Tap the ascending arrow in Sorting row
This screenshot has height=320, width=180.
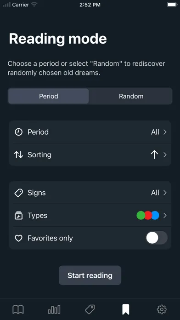point(155,155)
